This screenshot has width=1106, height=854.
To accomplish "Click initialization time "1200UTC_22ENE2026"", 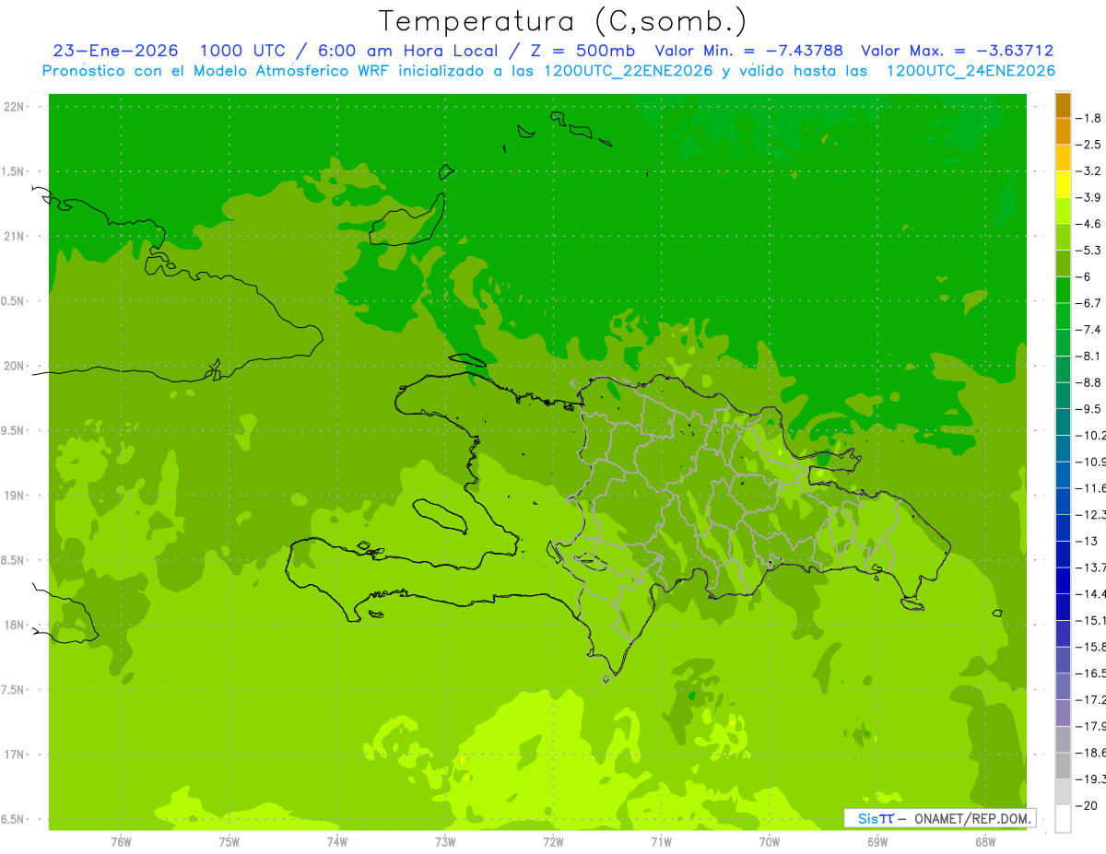I will [629, 71].
